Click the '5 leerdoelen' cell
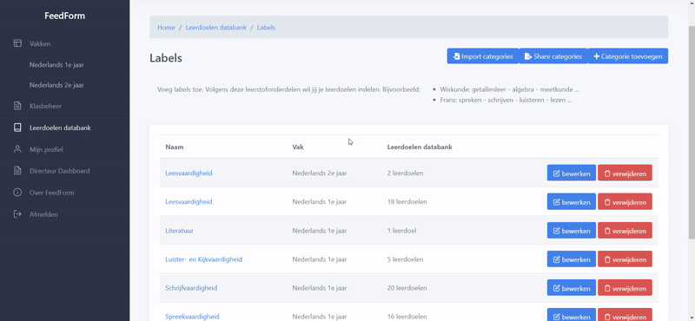The image size is (695, 321). (405, 259)
